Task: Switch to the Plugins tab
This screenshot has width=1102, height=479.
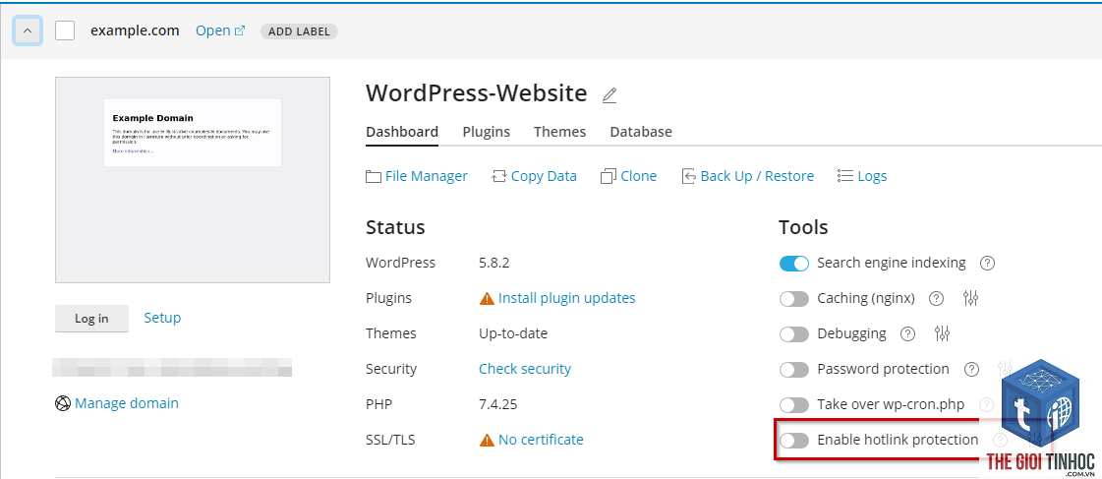Action: (487, 132)
